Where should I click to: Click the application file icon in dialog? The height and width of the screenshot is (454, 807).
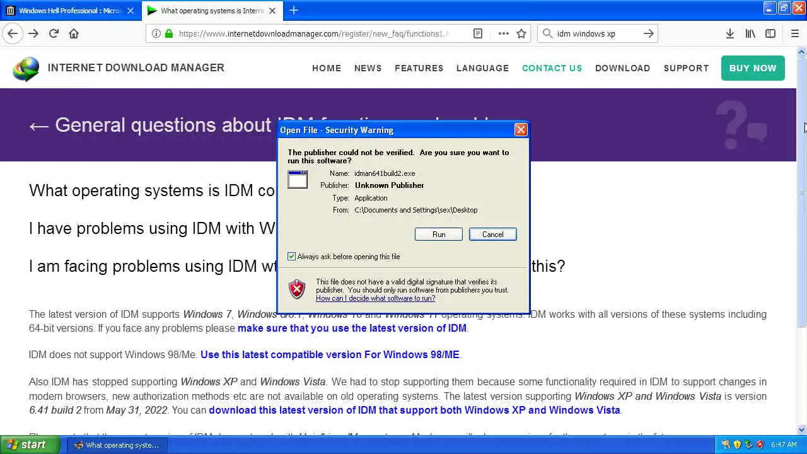pos(298,179)
